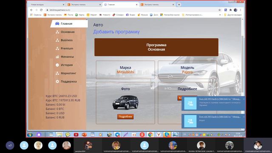Open Yandex Browser from the taskbar
Image resolution: width=272 pixels, height=153 pixels.
coord(159,135)
